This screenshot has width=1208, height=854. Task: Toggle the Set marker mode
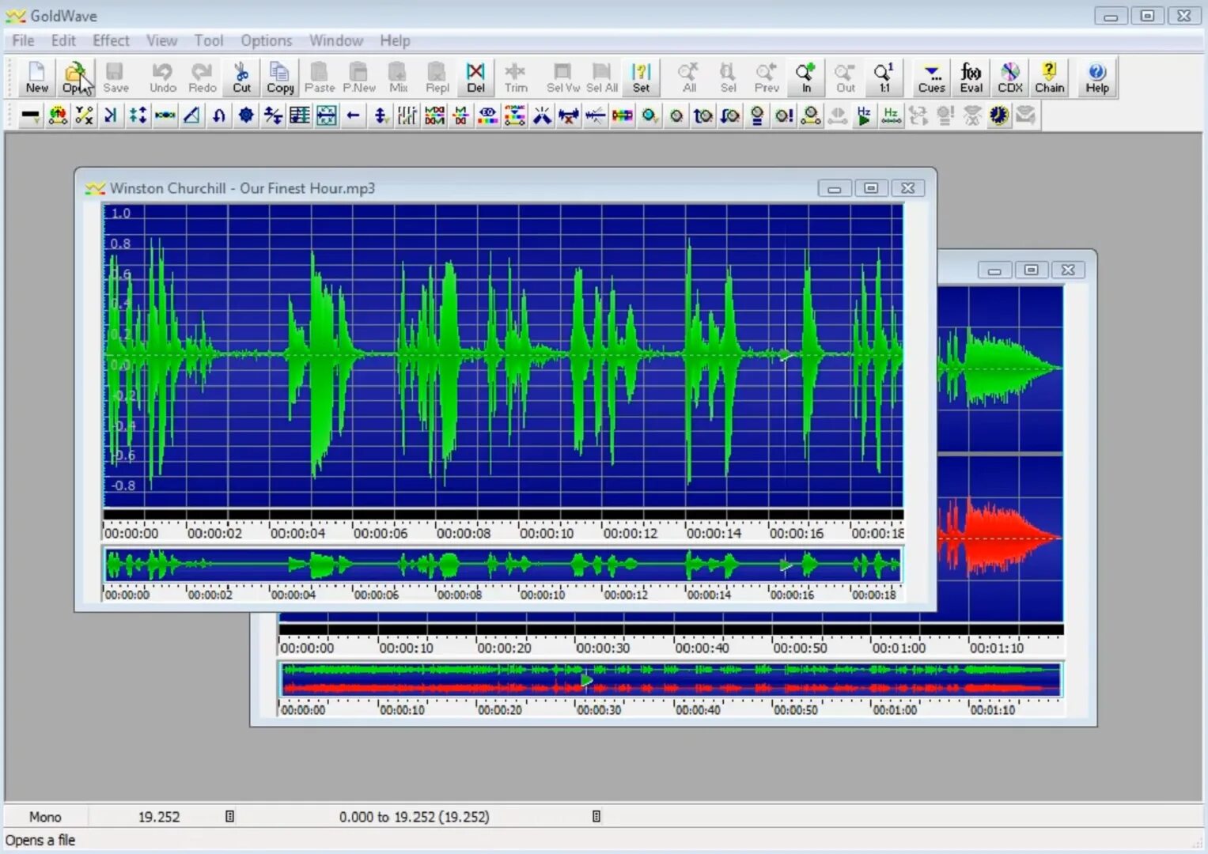642,77
